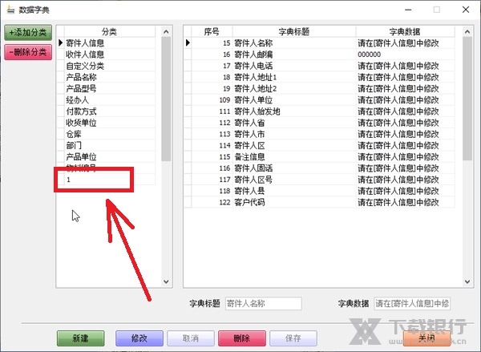Click the 数据字典 window title icon
This screenshot has width=481, height=352.
[x=10, y=10]
